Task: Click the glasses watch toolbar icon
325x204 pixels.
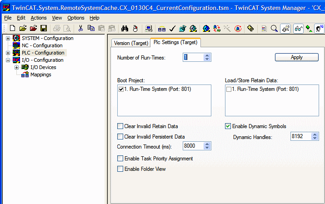Action: pos(299,28)
